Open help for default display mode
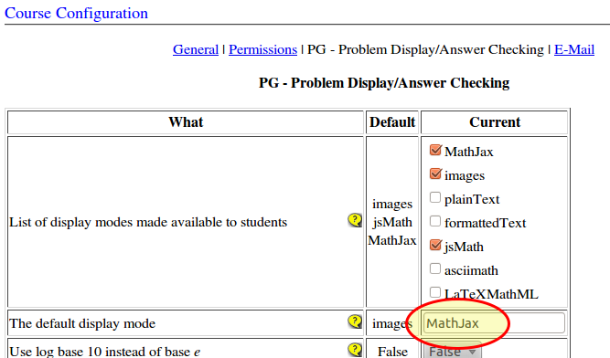The height and width of the screenshot is (358, 610). 355,321
